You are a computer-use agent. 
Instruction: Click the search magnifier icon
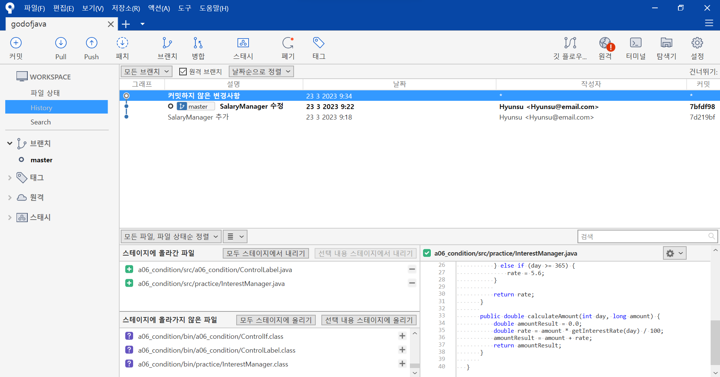tap(711, 236)
